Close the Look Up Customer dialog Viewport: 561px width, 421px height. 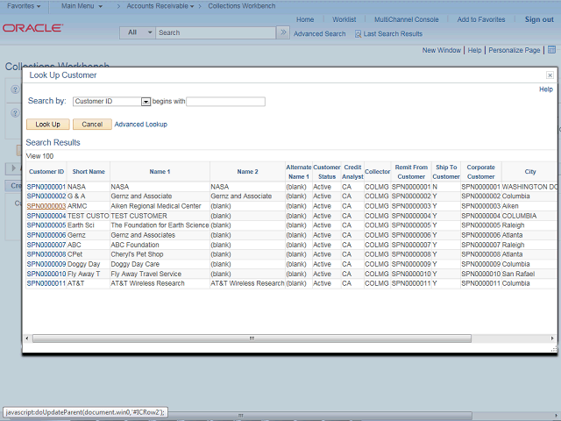pyautogui.click(x=550, y=76)
